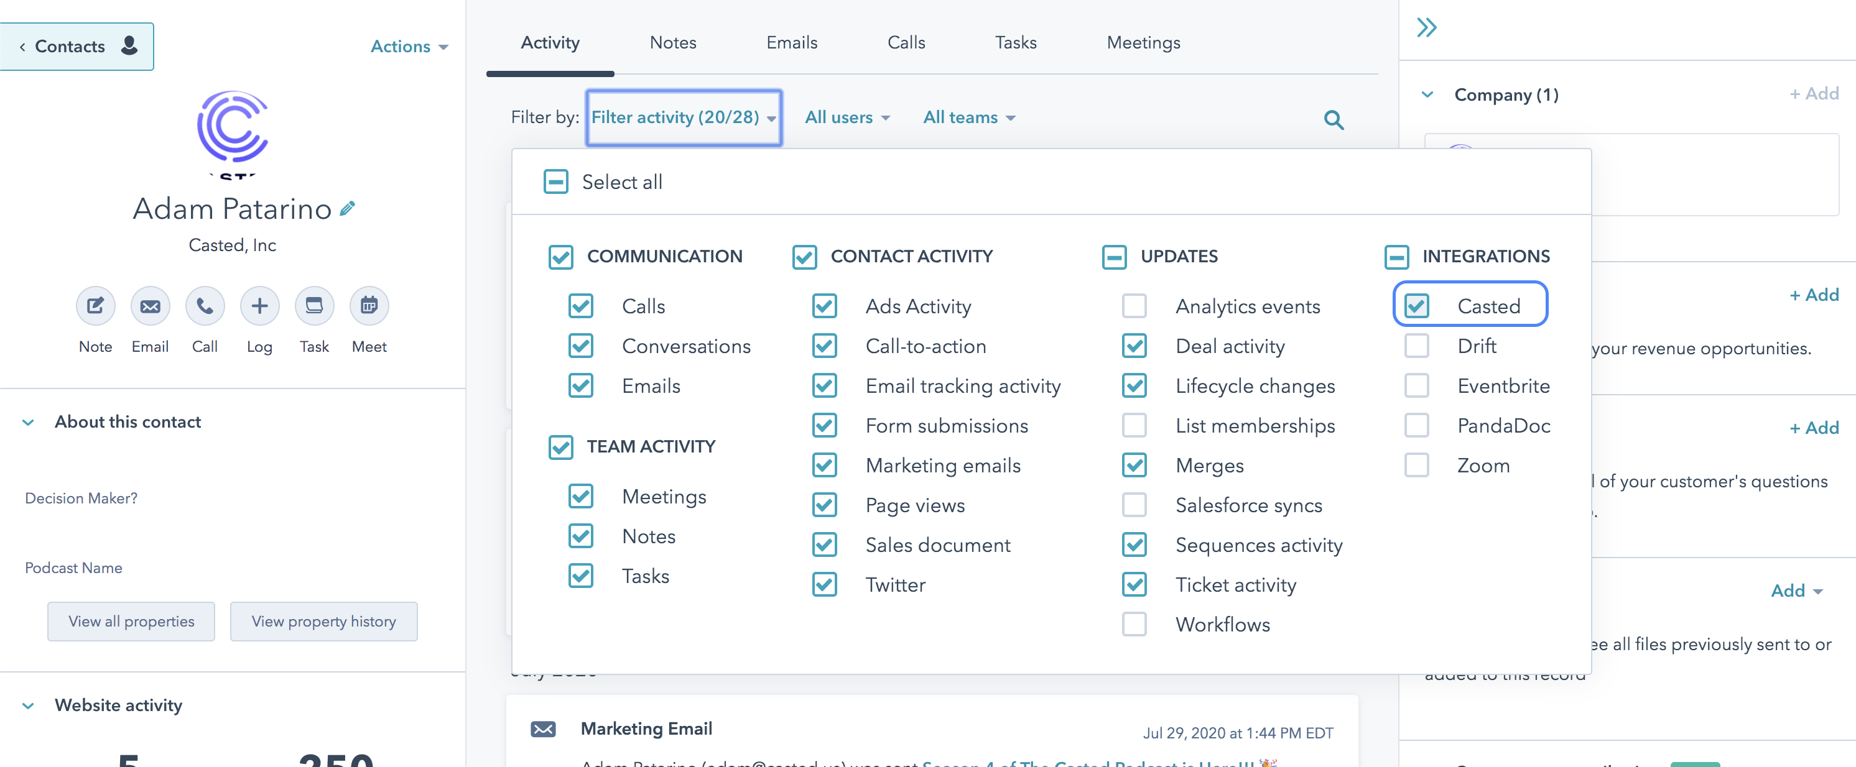Open the All users dropdown
This screenshot has height=767, width=1856.
coord(847,117)
